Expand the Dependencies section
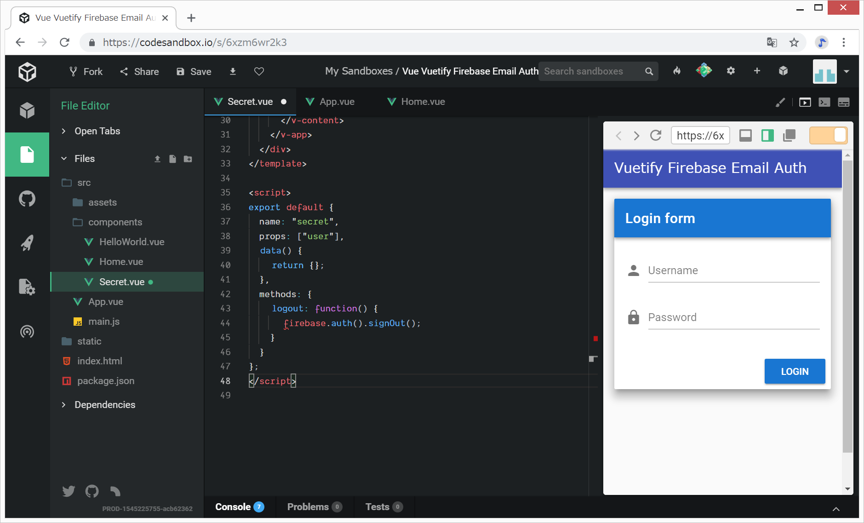Viewport: 864px width, 523px height. click(104, 405)
